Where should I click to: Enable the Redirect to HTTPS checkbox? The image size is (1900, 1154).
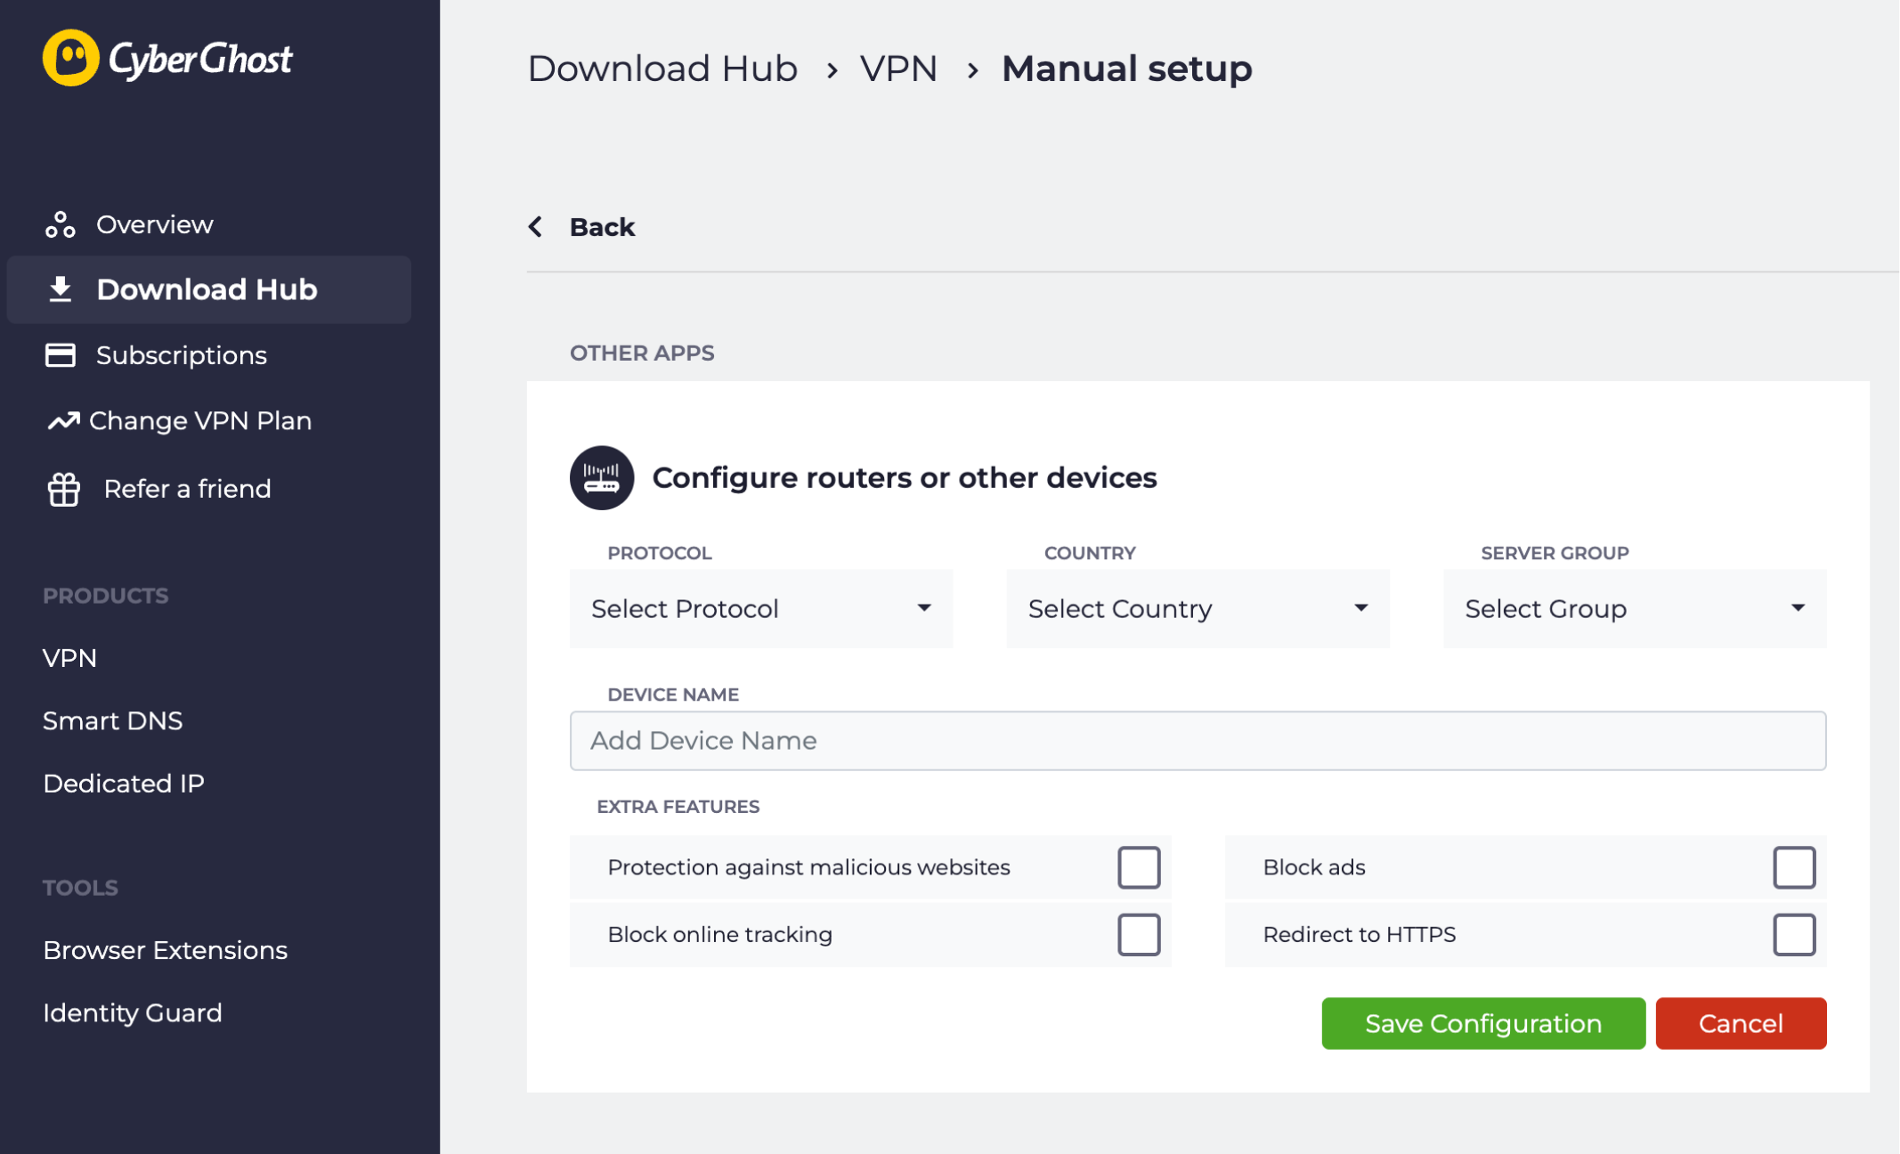[1794, 934]
